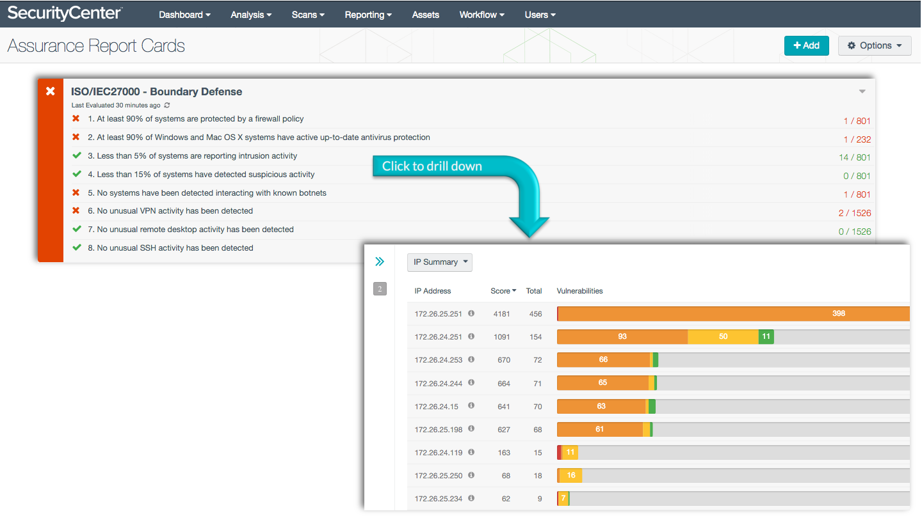922x525 pixels.
Task: Open the Workflow menu
Action: pyautogui.click(x=482, y=15)
